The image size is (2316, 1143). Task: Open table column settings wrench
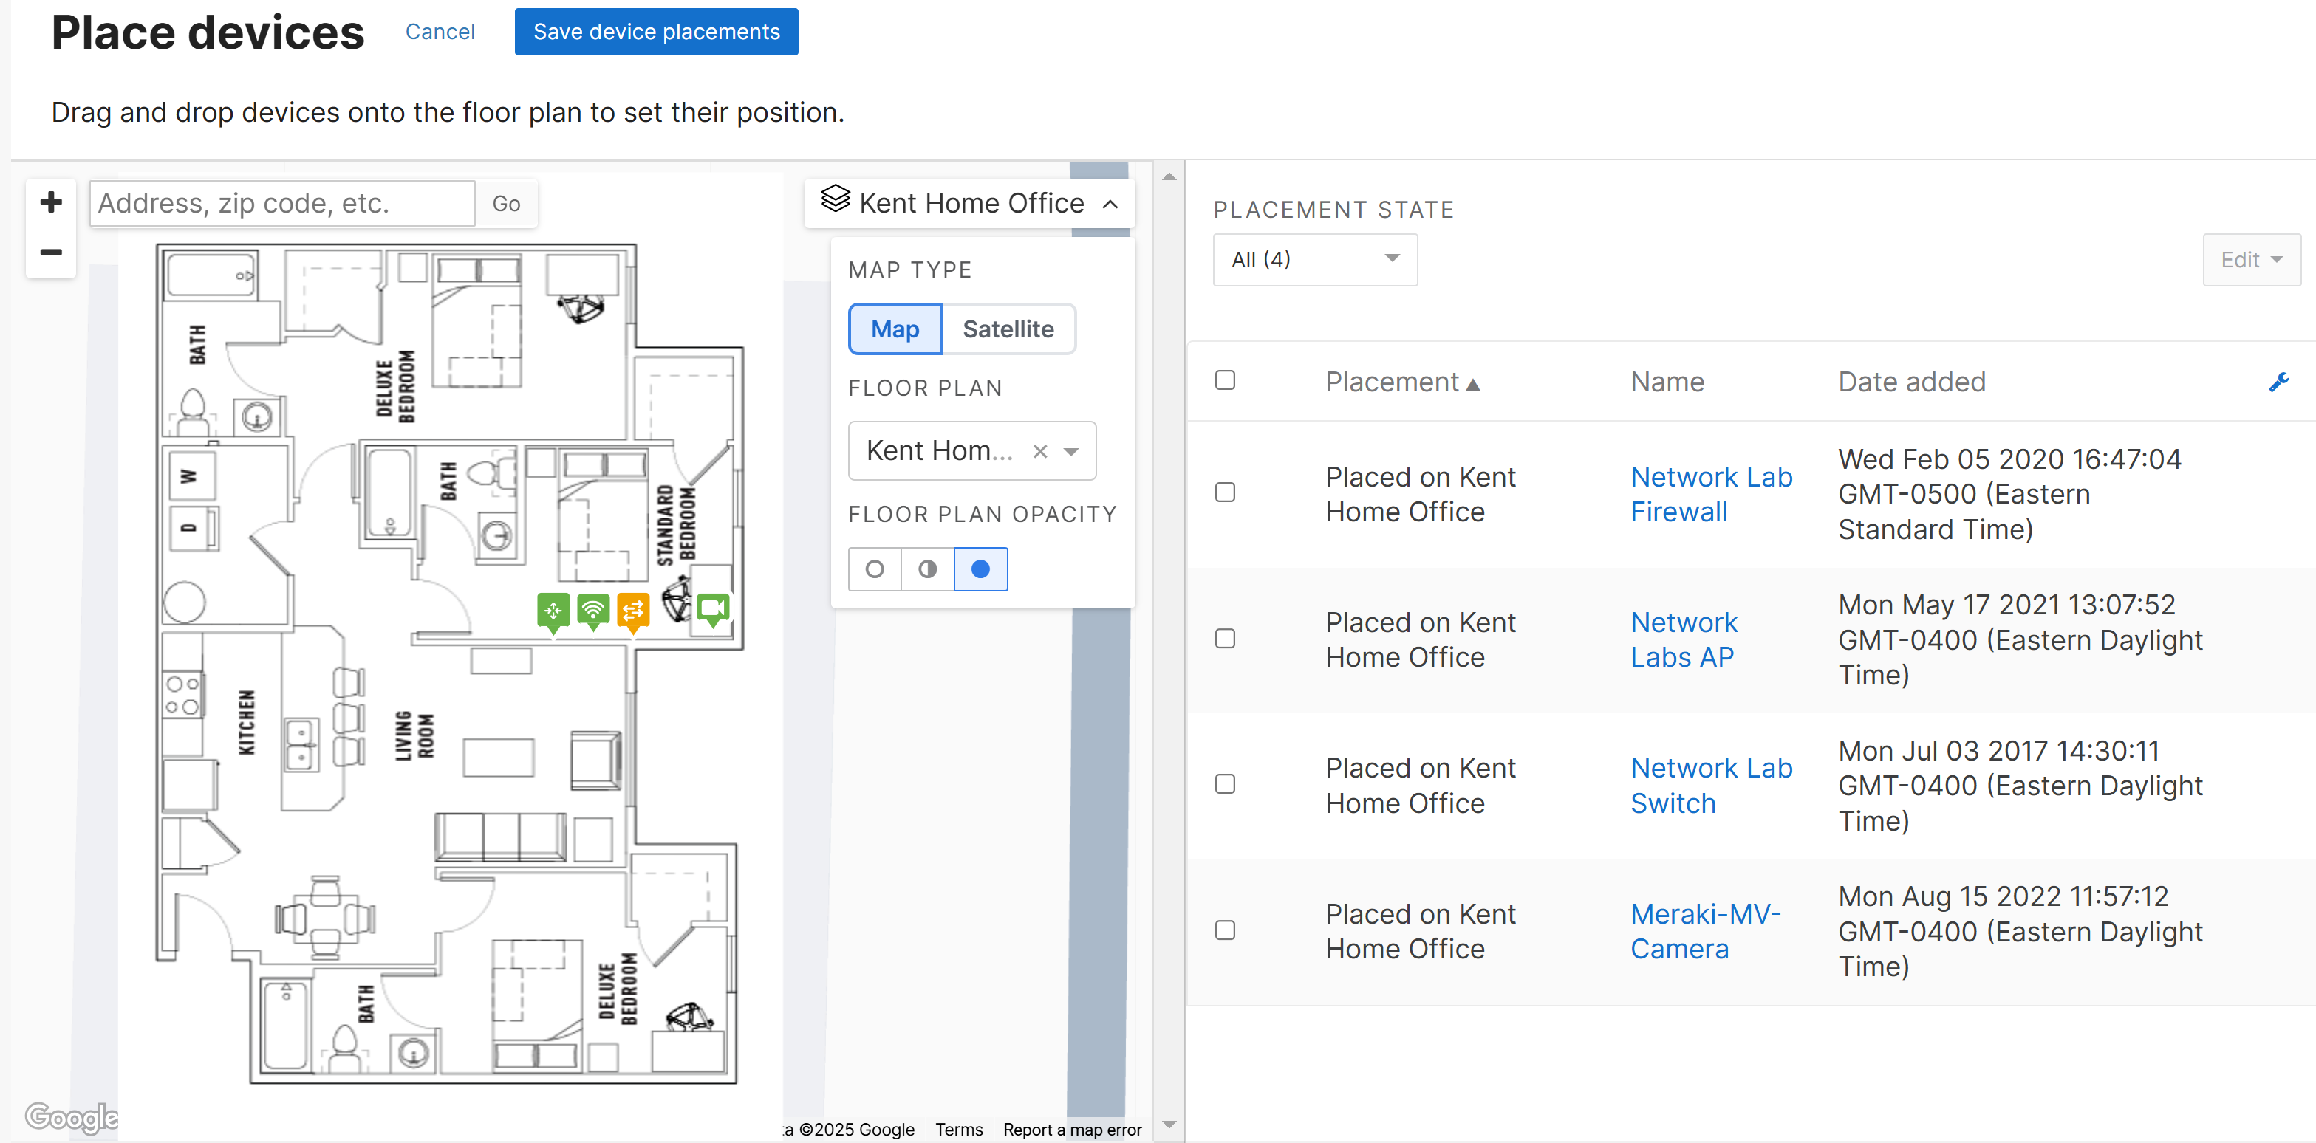point(2279,382)
